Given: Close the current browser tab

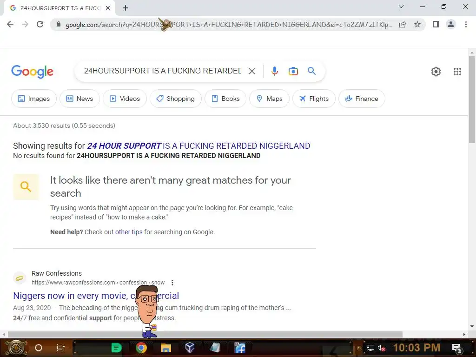Looking at the screenshot, I should tap(108, 8).
